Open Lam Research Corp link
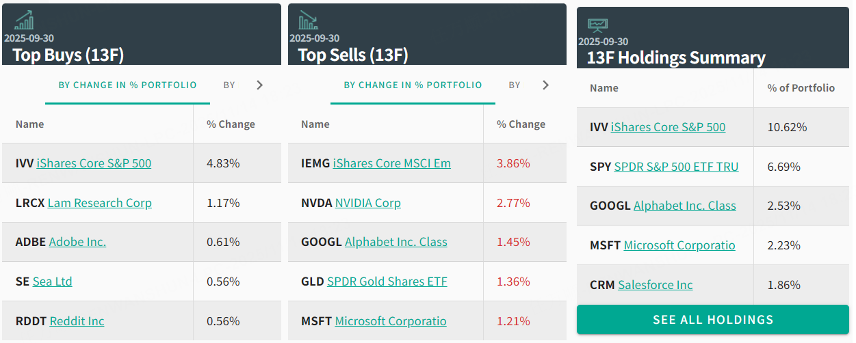Viewport: 856px width, 343px height. point(100,203)
